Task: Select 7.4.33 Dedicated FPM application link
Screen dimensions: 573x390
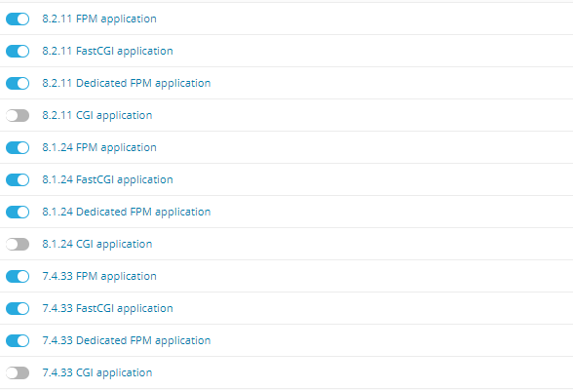Action: pos(127,340)
